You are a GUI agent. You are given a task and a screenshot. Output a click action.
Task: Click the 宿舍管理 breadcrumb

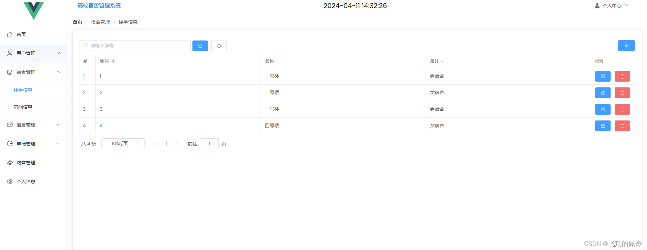(x=100, y=22)
